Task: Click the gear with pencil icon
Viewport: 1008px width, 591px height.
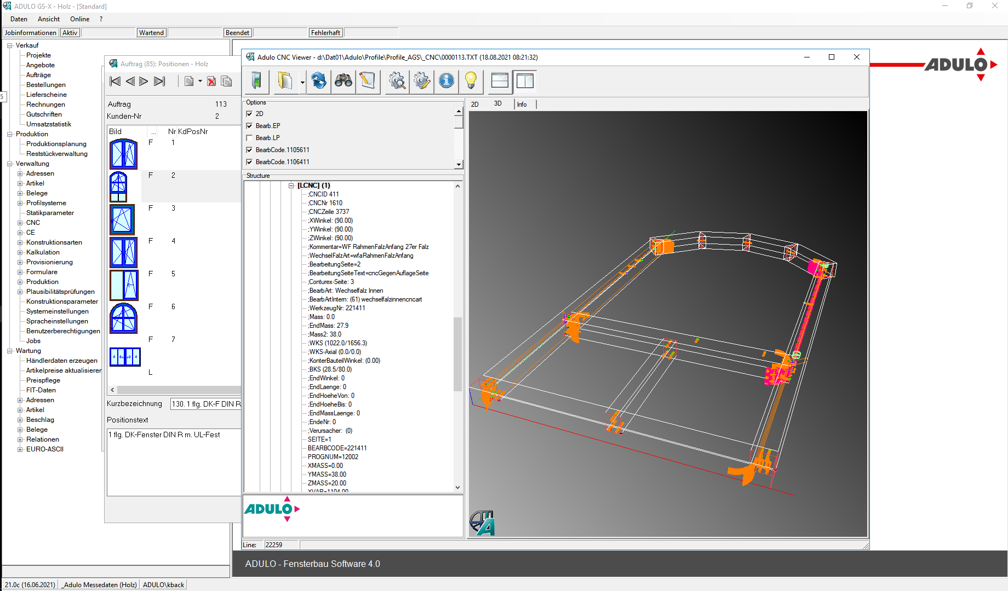Action: 422,82
